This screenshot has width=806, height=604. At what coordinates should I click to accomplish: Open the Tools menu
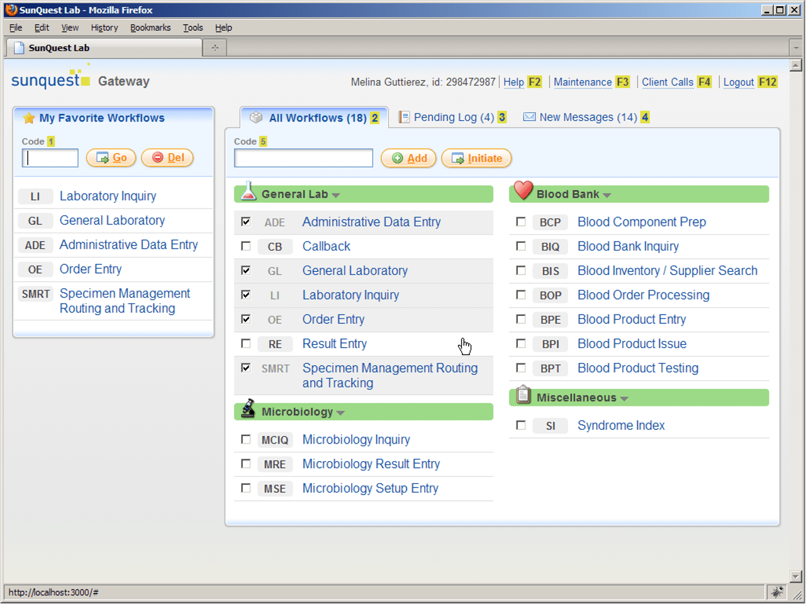pos(193,28)
